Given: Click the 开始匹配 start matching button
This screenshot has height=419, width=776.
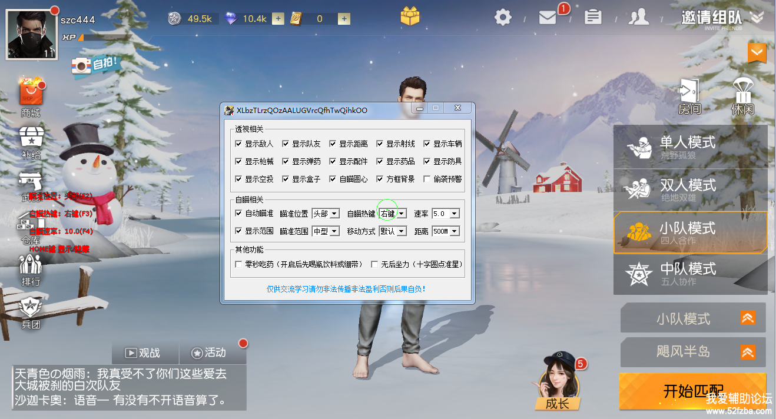Looking at the screenshot, I should click(693, 391).
